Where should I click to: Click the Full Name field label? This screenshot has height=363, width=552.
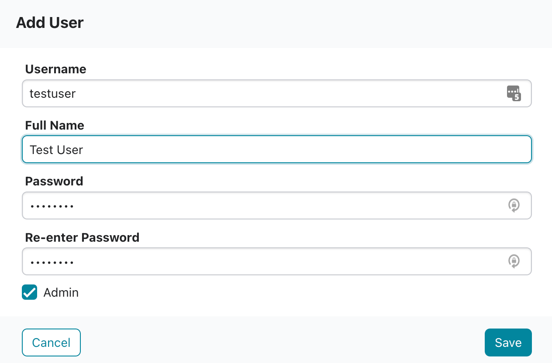(x=55, y=125)
